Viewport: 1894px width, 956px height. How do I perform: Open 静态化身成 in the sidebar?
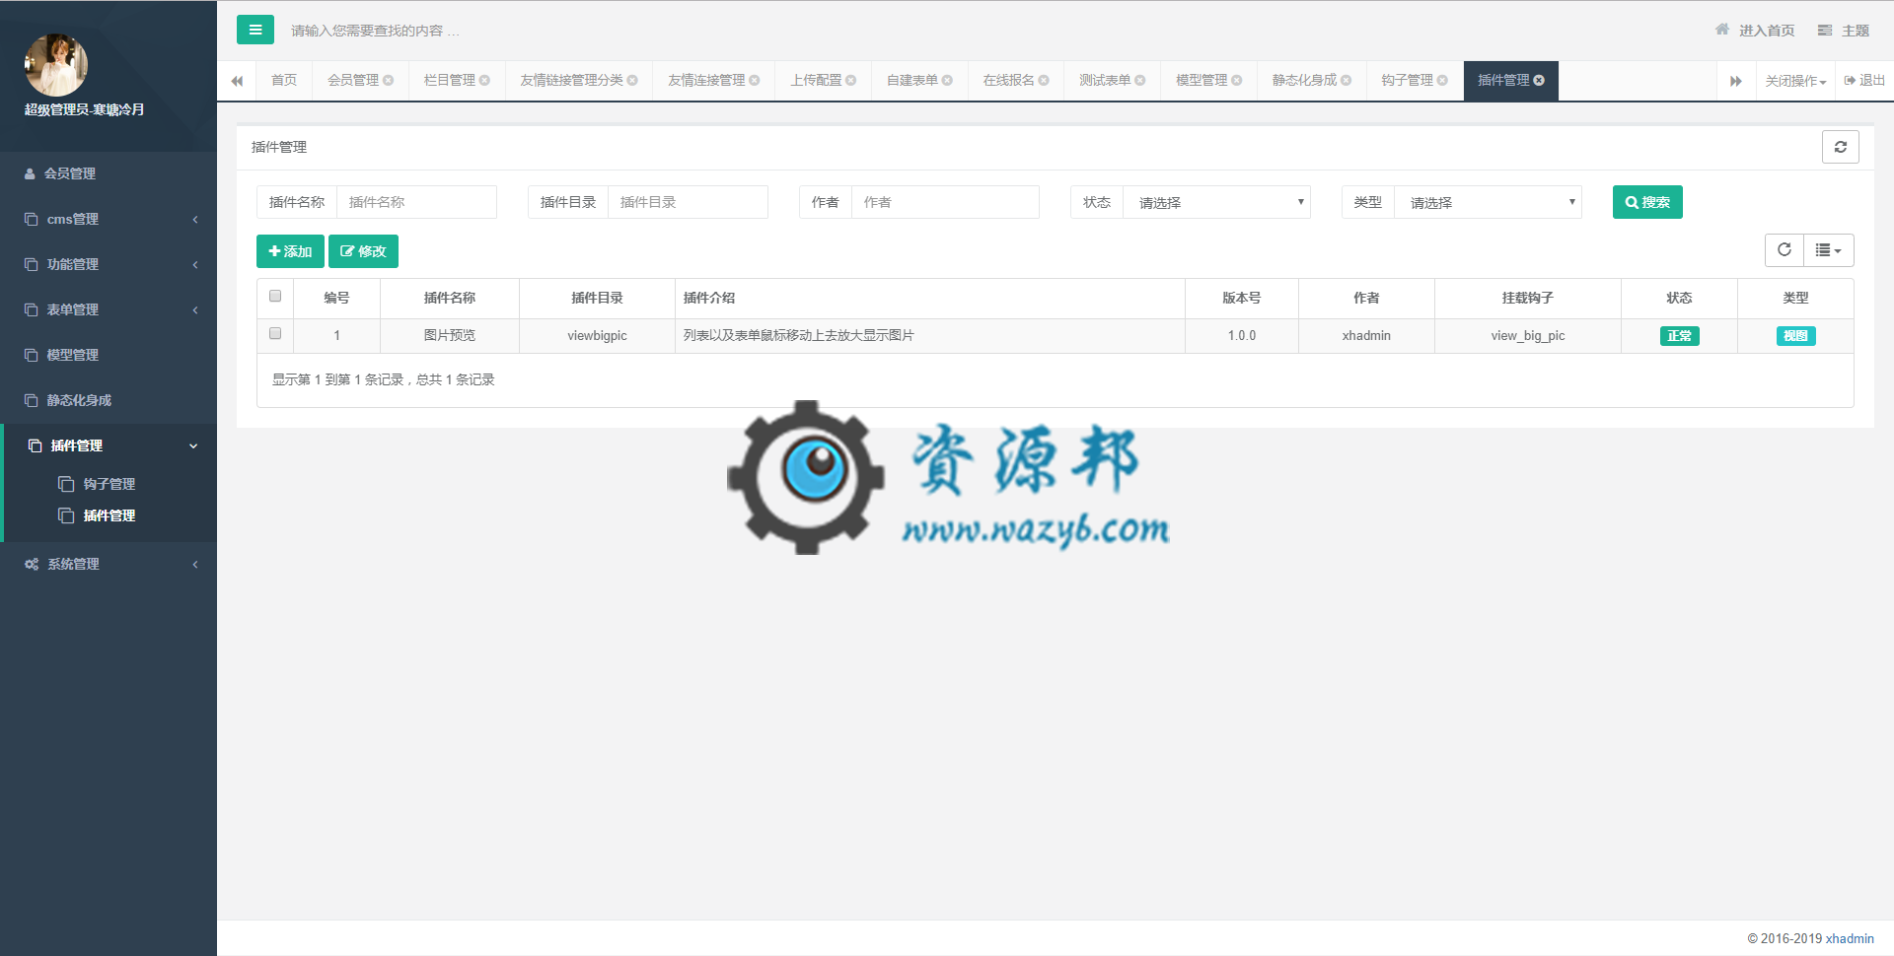(109, 400)
